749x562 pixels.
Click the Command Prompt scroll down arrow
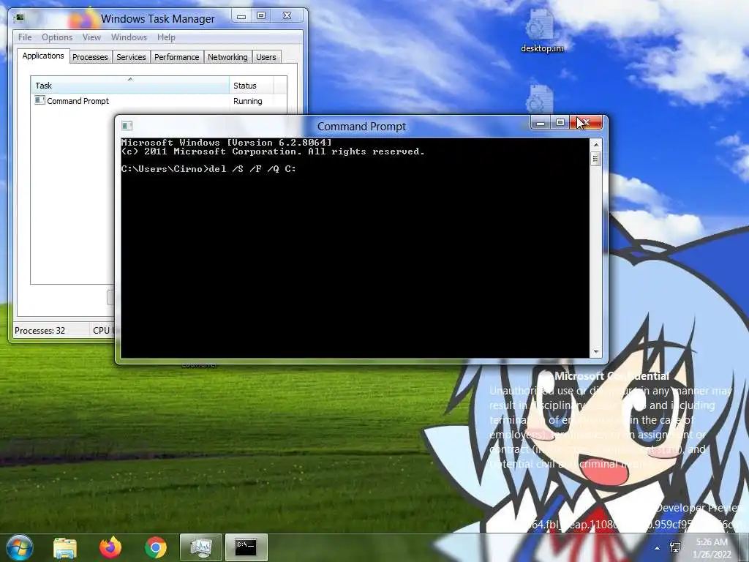pos(595,352)
